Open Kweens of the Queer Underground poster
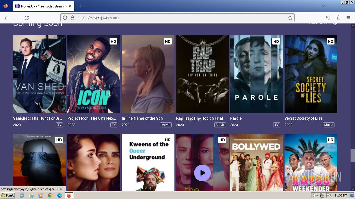The height and width of the screenshot is (199, 355). 148,163
